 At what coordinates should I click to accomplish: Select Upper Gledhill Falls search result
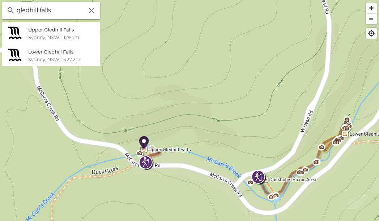point(51,33)
